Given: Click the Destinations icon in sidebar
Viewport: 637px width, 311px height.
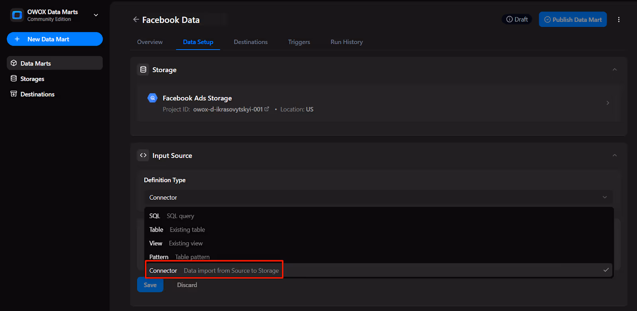Looking at the screenshot, I should [x=14, y=94].
